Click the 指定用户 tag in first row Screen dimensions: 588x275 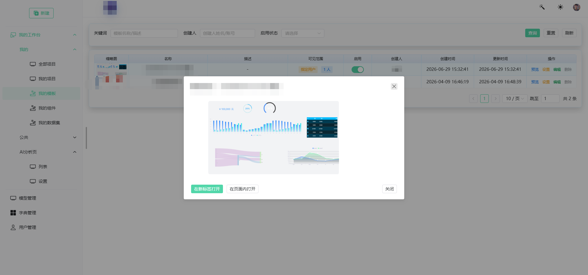pos(308,70)
